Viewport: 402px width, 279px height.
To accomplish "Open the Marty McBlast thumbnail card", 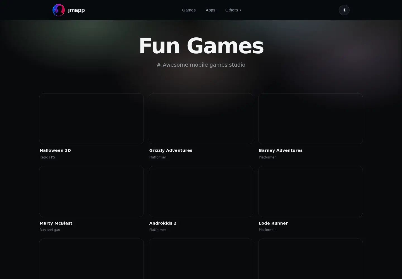I will click(92, 191).
